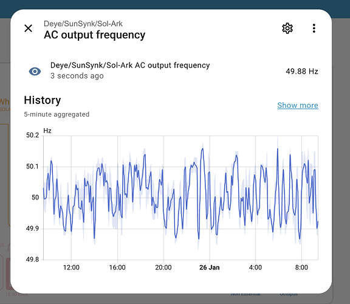Click the 12:00 time axis label
Viewport: 350px width, 304px height.
pyautogui.click(x=71, y=268)
